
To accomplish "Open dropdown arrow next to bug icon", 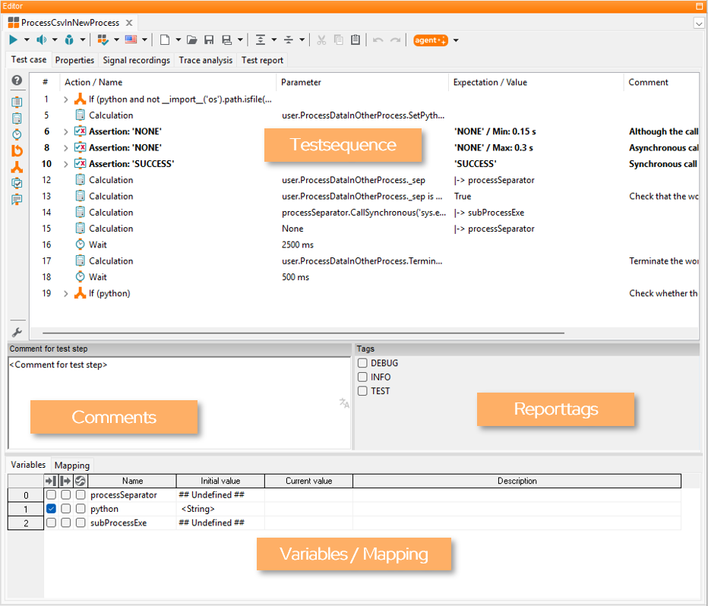I will tap(83, 40).
